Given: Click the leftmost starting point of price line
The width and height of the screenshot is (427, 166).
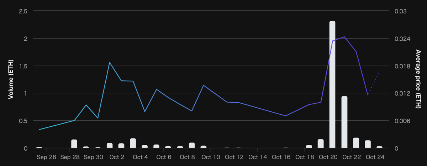Looking at the screenshot, I should 39,130.
